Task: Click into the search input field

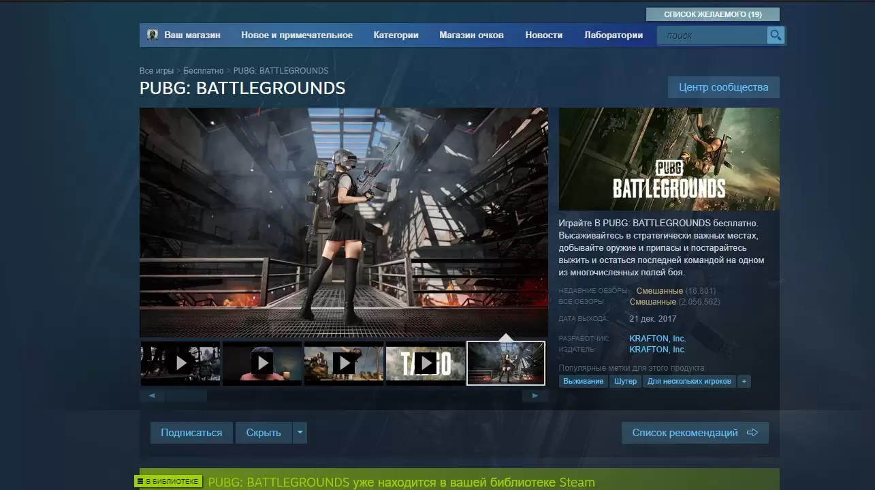Action: (712, 35)
